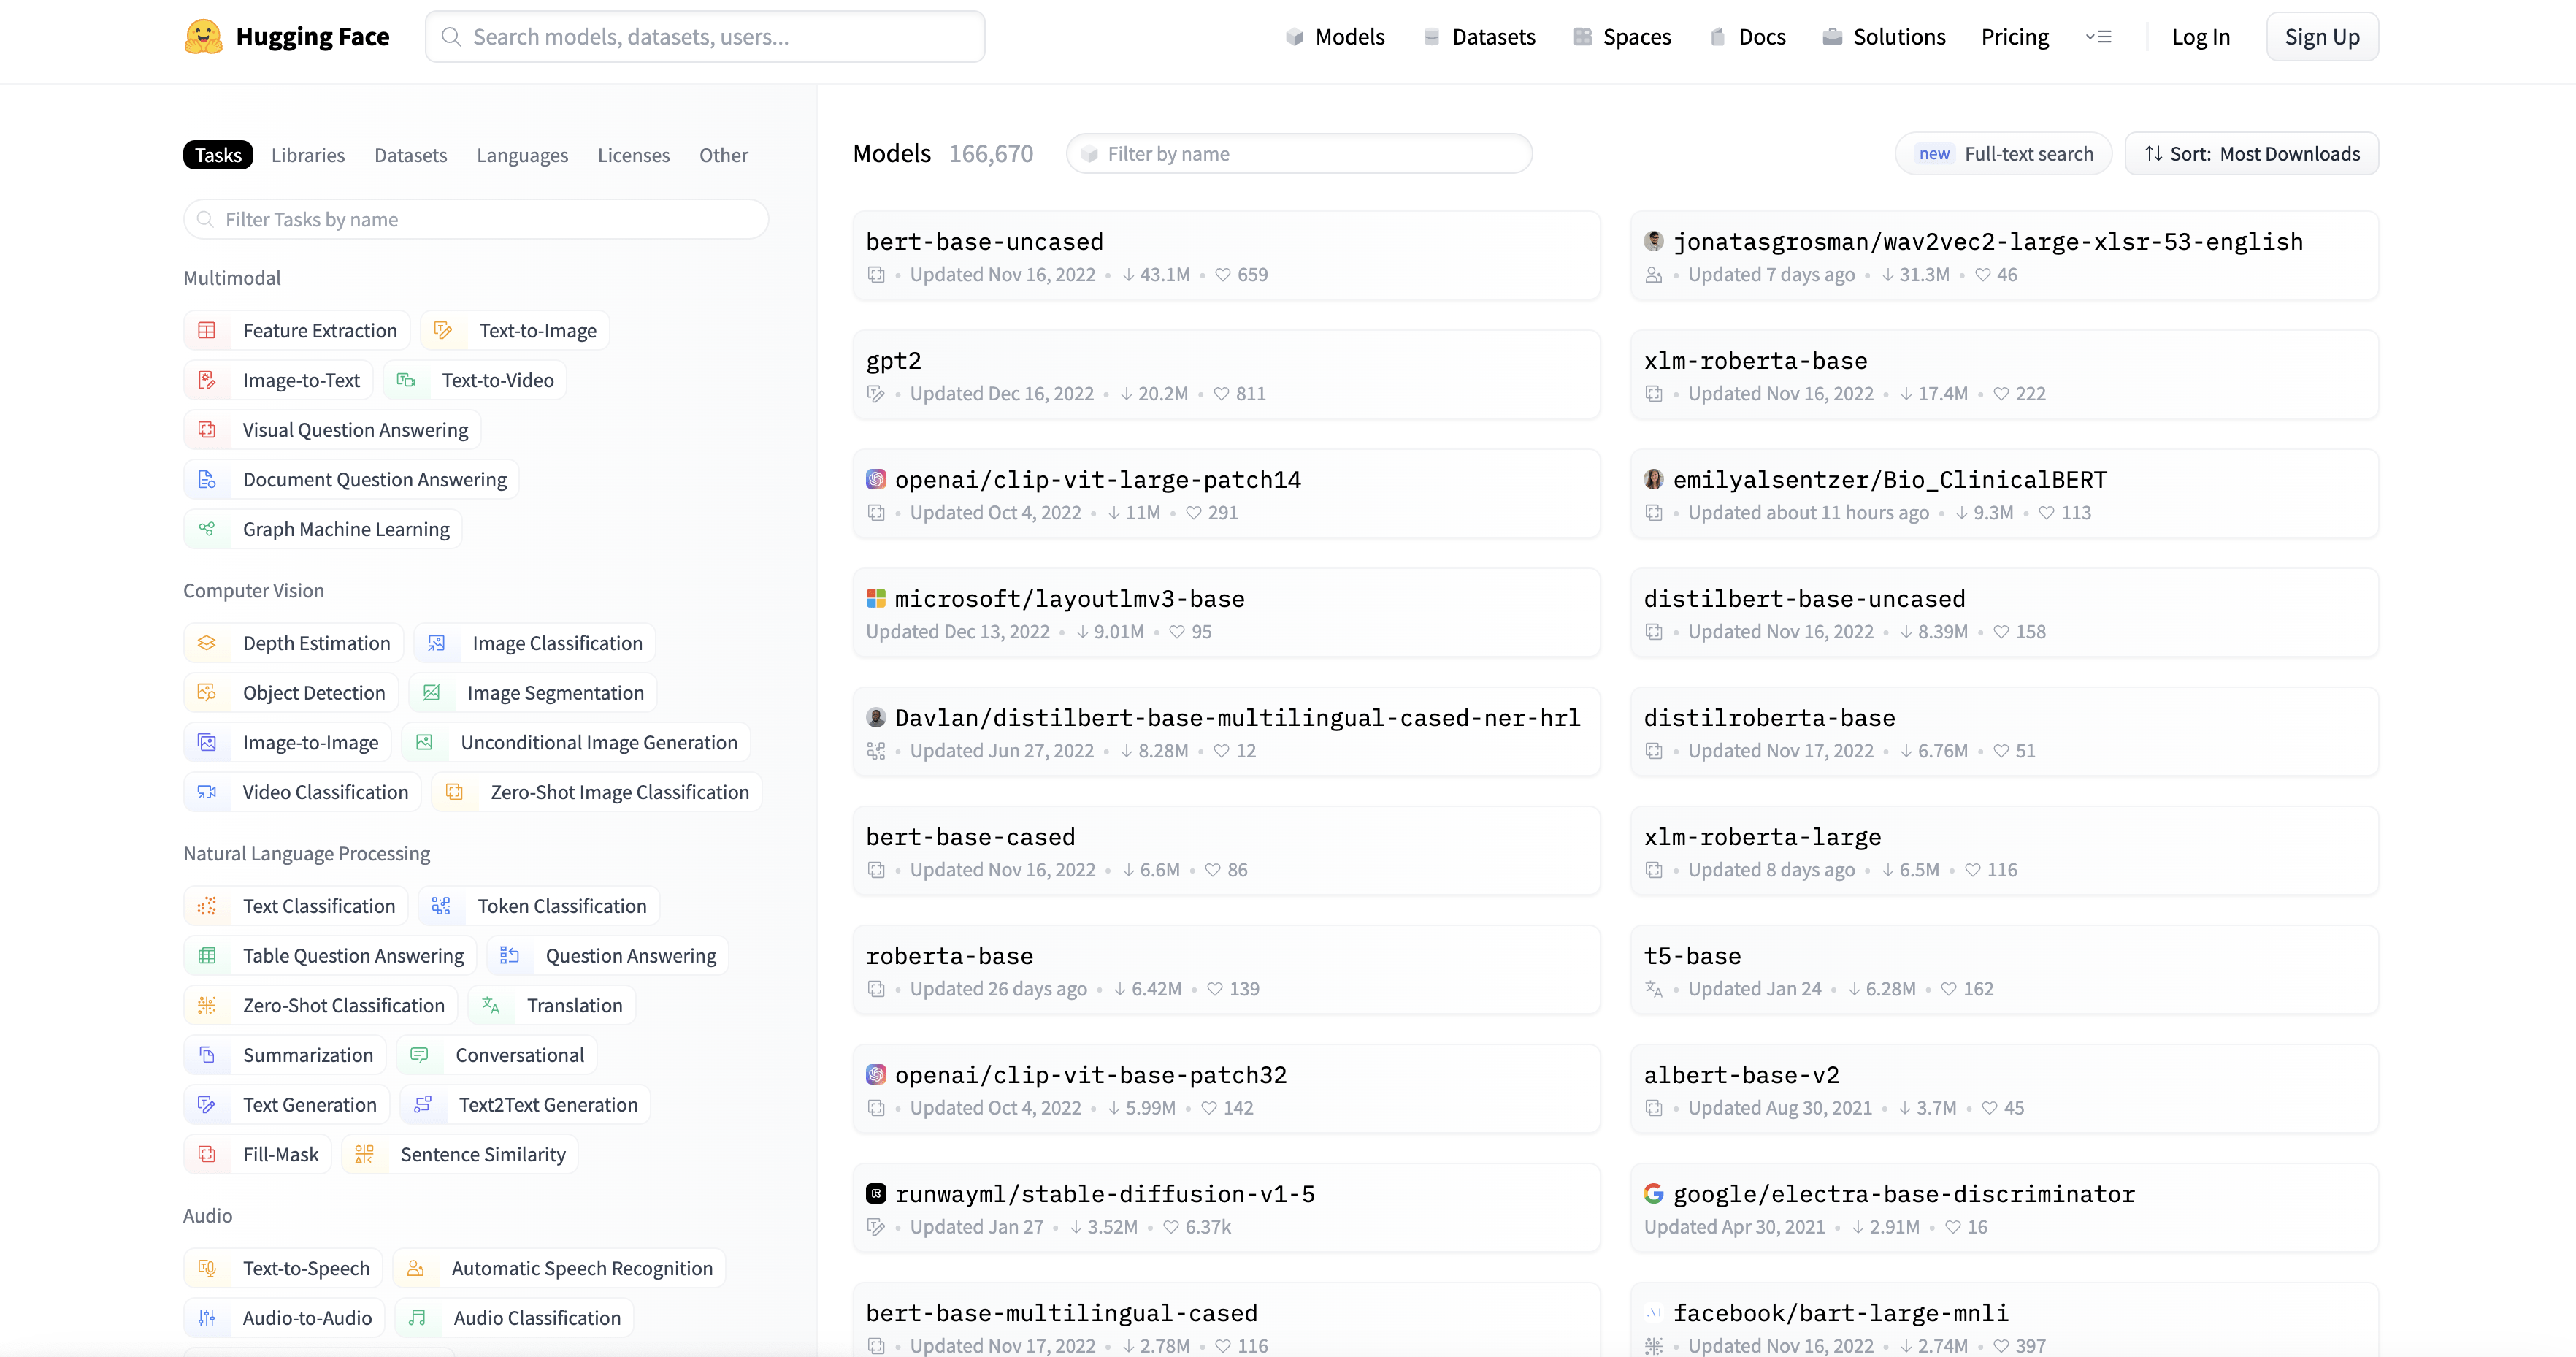This screenshot has height=1357, width=2576.
Task: Click the Text-to-Speech icon
Action: 207,1268
